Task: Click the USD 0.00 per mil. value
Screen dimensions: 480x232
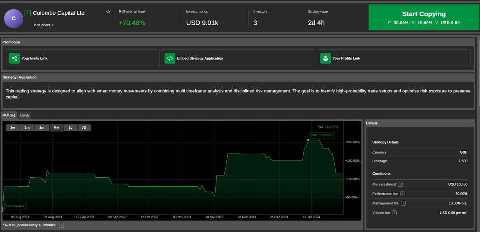Action: [454, 213]
